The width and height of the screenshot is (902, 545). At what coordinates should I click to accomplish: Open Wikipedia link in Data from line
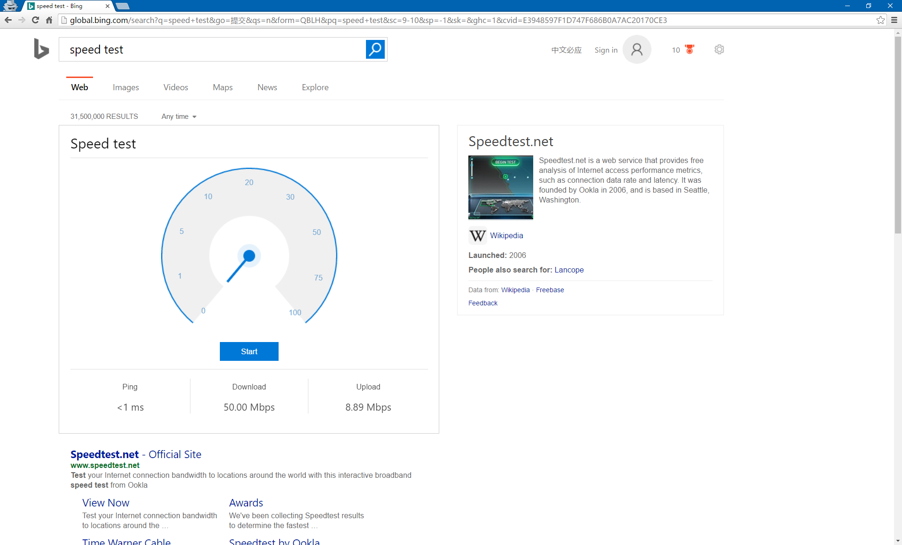(x=515, y=290)
